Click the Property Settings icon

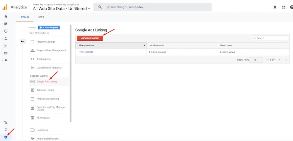[33, 42]
